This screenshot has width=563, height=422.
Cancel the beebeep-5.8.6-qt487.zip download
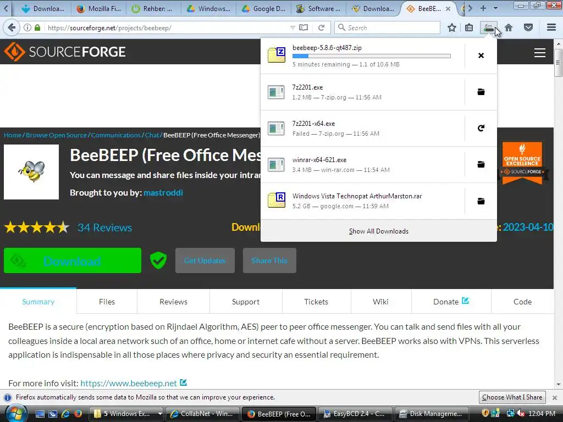click(481, 55)
